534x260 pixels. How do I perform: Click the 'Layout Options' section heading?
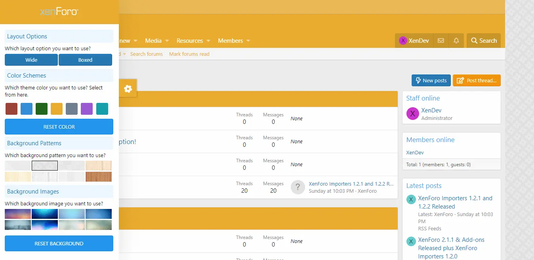tap(27, 36)
